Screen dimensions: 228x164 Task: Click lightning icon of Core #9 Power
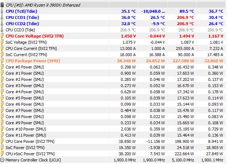(x=2, y=123)
